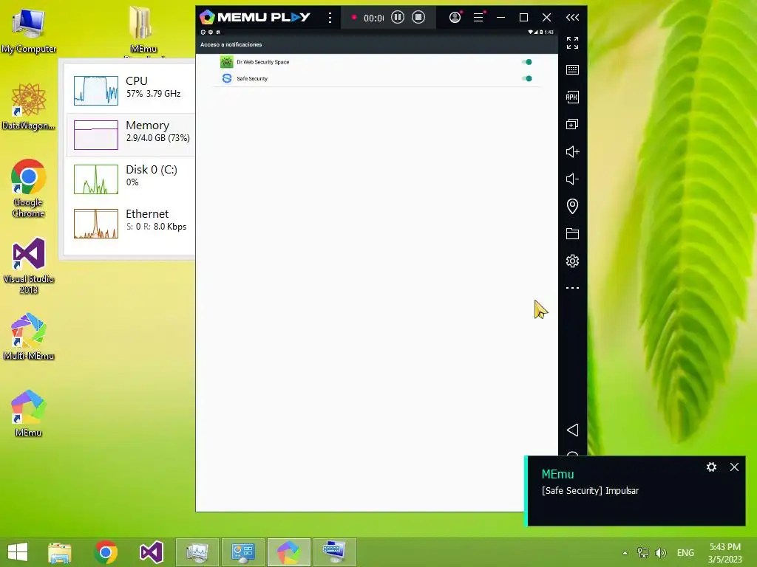The height and width of the screenshot is (567, 757).
Task: Click the 'Dr.Web Security Space' label
Action: click(x=262, y=62)
